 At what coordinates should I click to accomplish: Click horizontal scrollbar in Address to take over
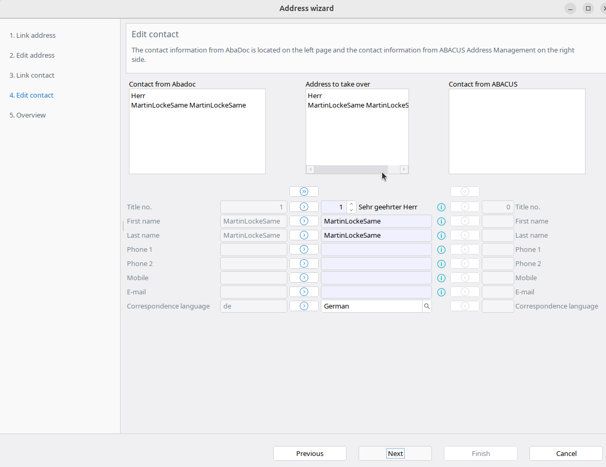pos(349,169)
